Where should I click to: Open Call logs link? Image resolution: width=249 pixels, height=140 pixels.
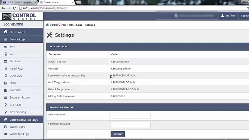coord(12,54)
